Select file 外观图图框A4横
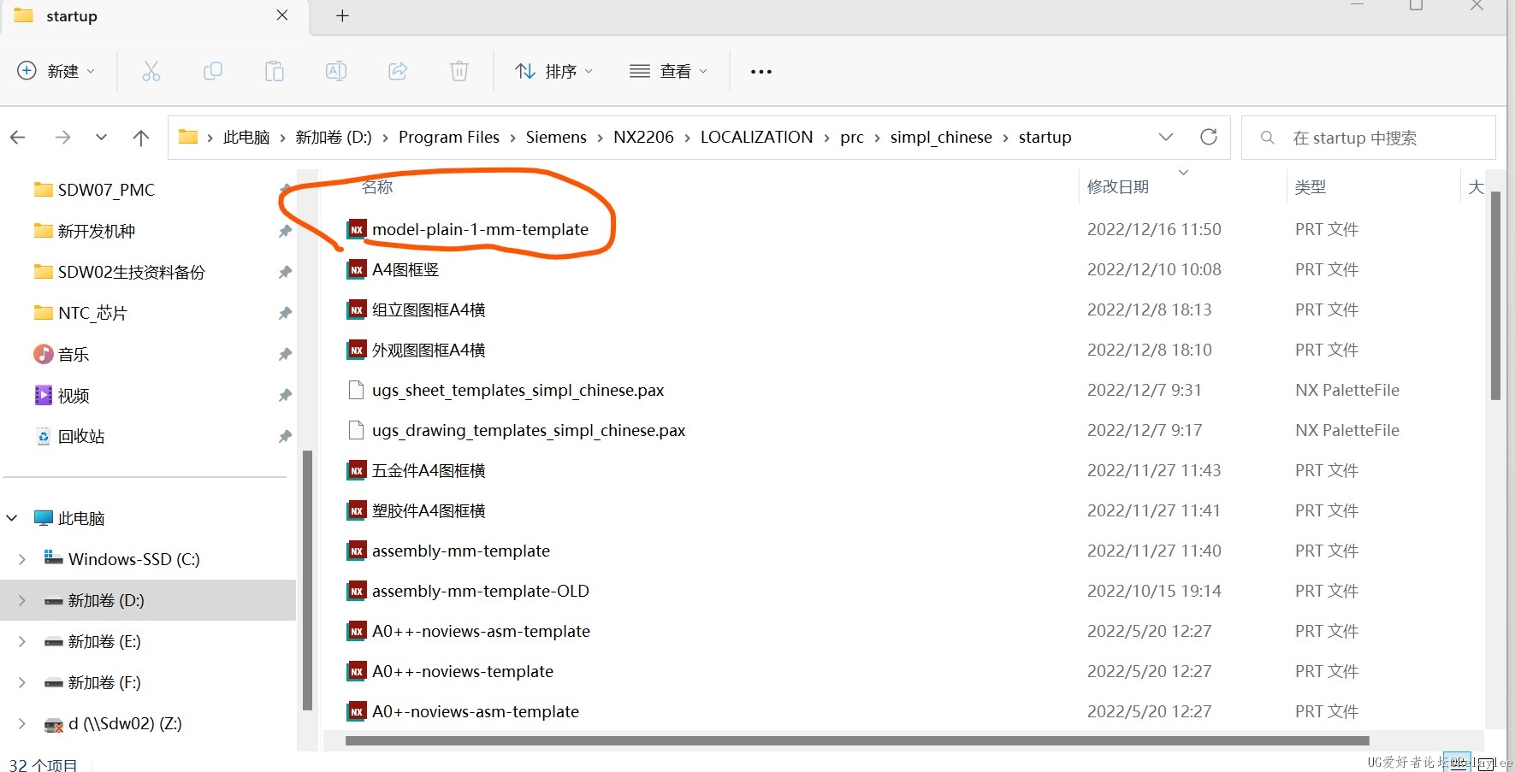 (x=429, y=350)
